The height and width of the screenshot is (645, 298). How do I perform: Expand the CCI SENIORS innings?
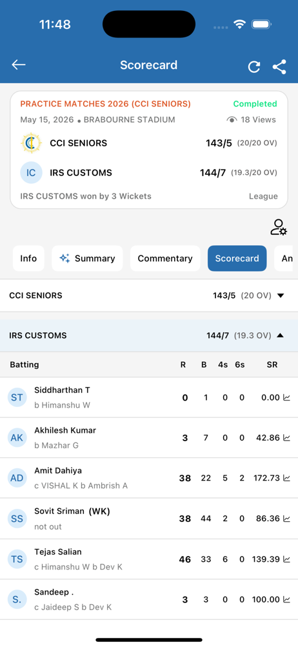(149, 295)
